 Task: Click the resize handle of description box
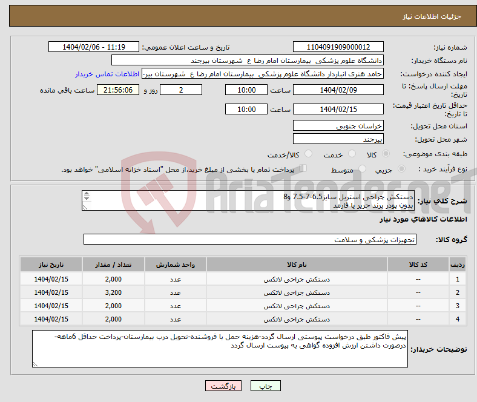[x=85, y=208]
